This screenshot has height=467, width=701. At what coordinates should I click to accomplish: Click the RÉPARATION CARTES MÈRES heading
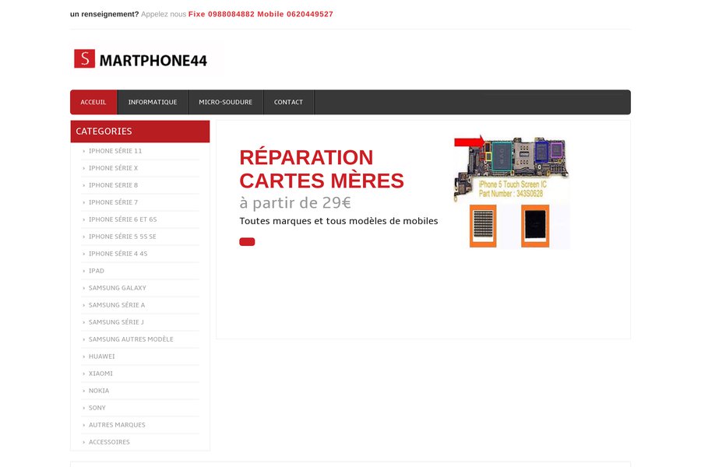click(x=322, y=169)
